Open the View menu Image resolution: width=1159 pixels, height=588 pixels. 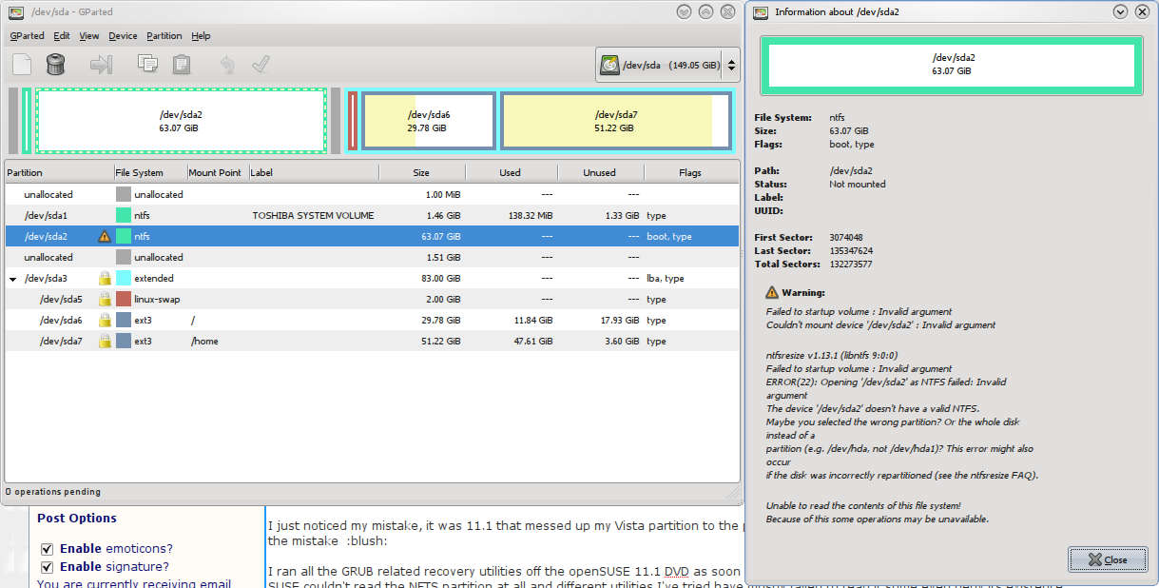pyautogui.click(x=89, y=36)
